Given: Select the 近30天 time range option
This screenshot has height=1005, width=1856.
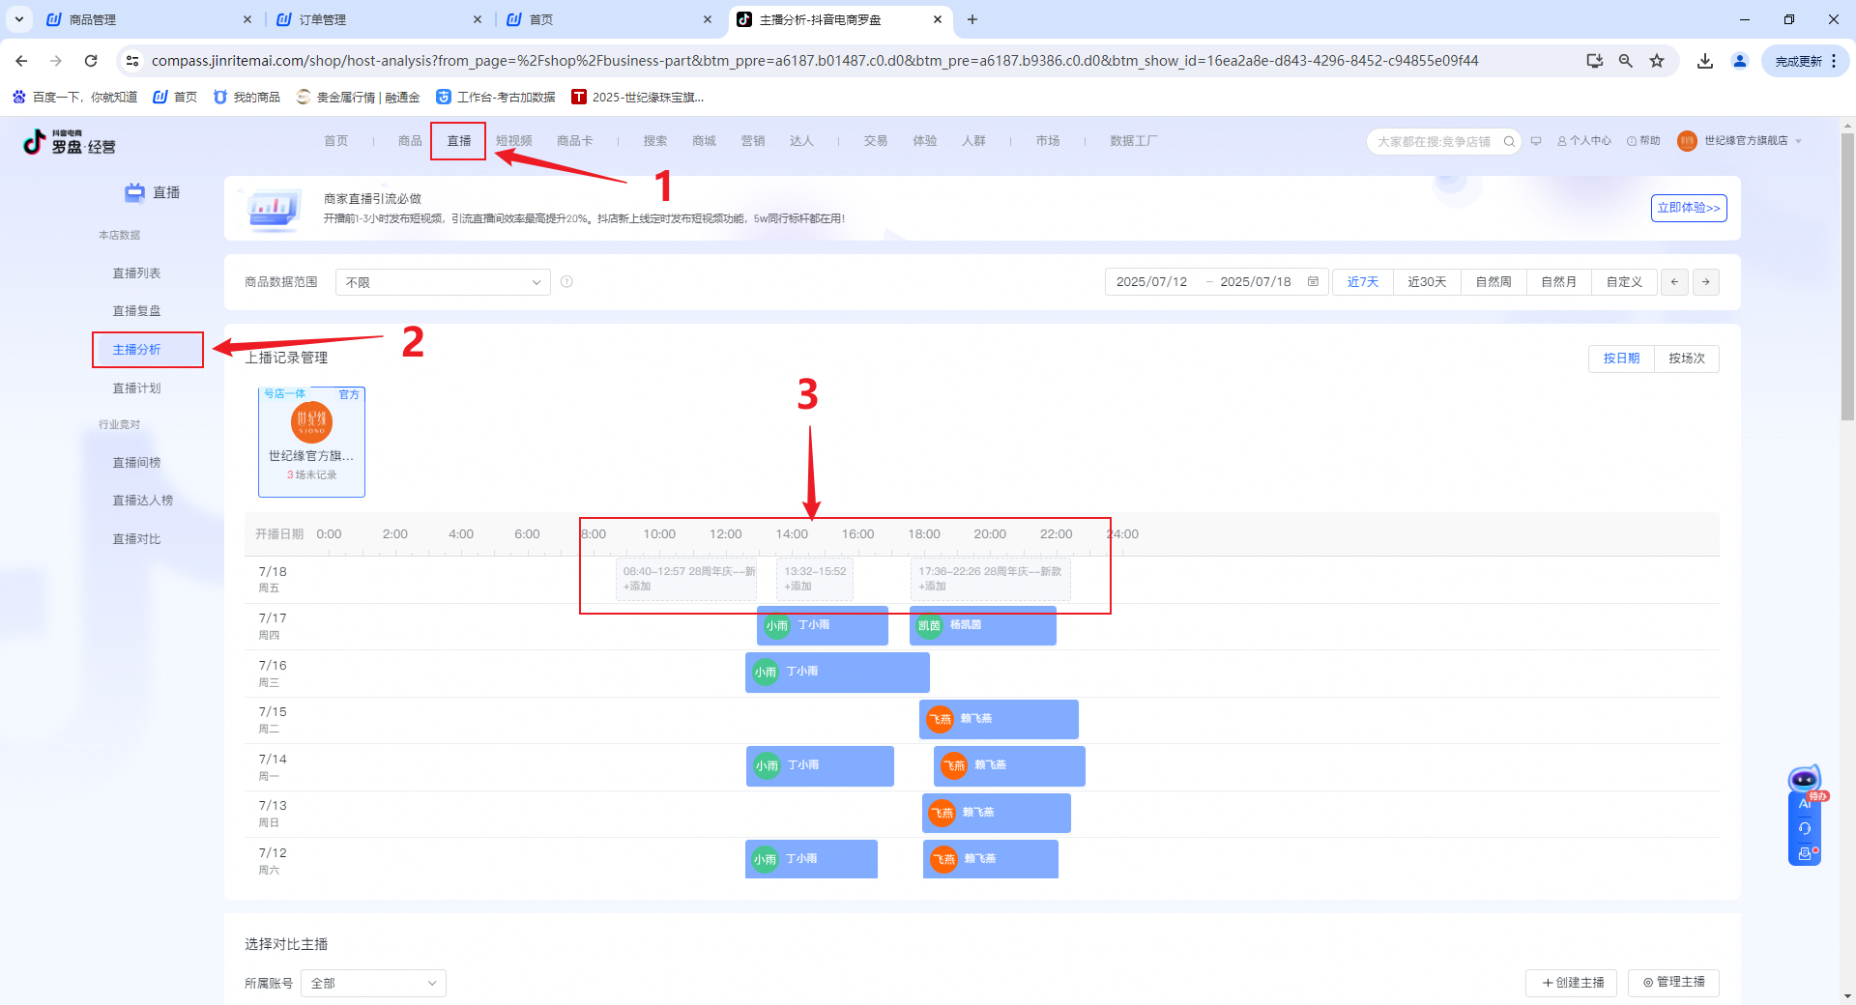Looking at the screenshot, I should click(1426, 282).
